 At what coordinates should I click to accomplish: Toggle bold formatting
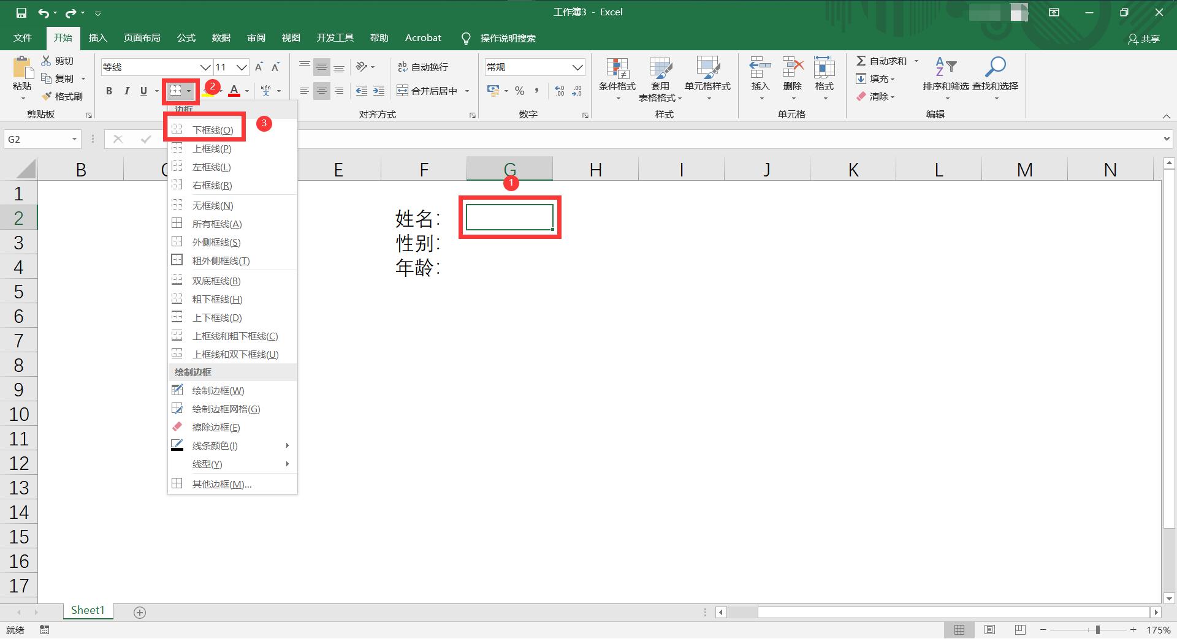(x=109, y=91)
